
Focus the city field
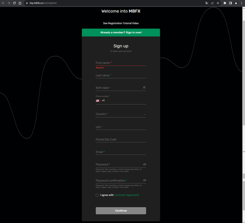click(x=121, y=127)
